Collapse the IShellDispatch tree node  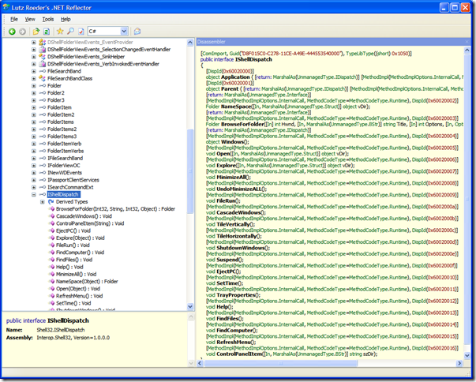point(34,194)
